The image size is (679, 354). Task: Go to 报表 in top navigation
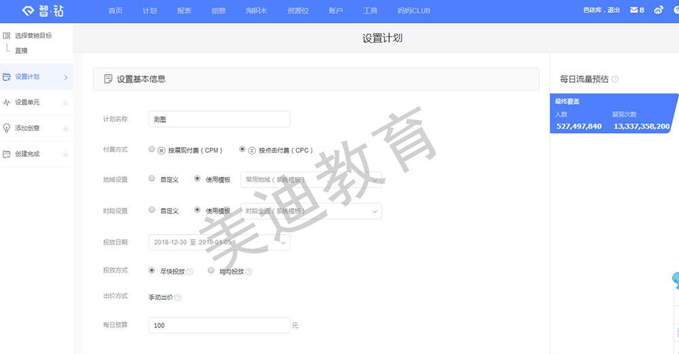[x=183, y=11]
